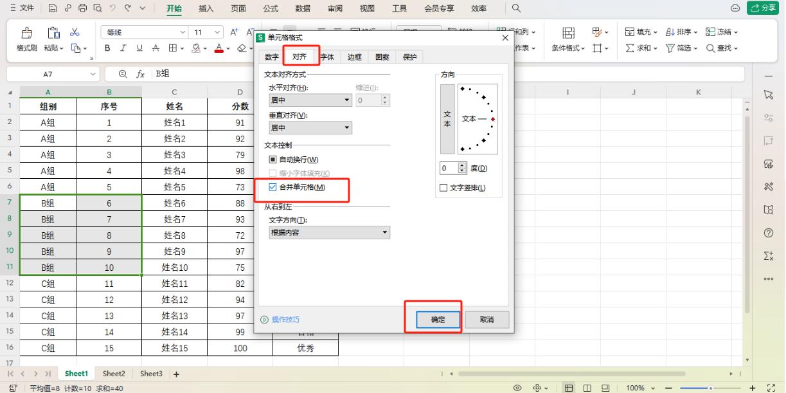Viewport: 786px width, 393px height.
Task: Click the 取消 button
Action: (487, 320)
